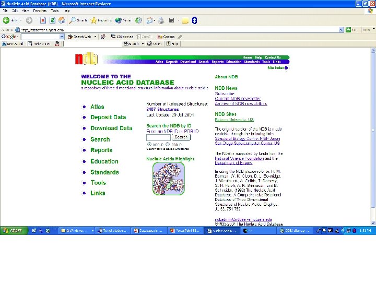Image resolution: width=376 pixels, height=282 pixels.
Task: Click the red icon left of the second toolbar search box
Action: (x=57, y=44)
